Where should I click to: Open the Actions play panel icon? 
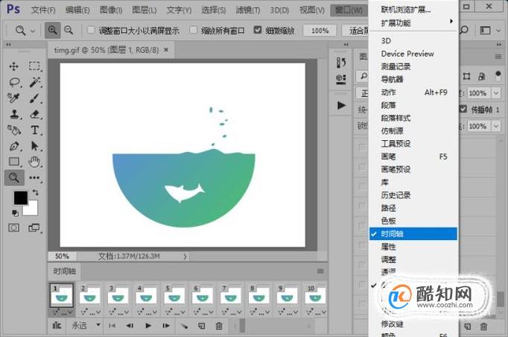pyautogui.click(x=341, y=105)
